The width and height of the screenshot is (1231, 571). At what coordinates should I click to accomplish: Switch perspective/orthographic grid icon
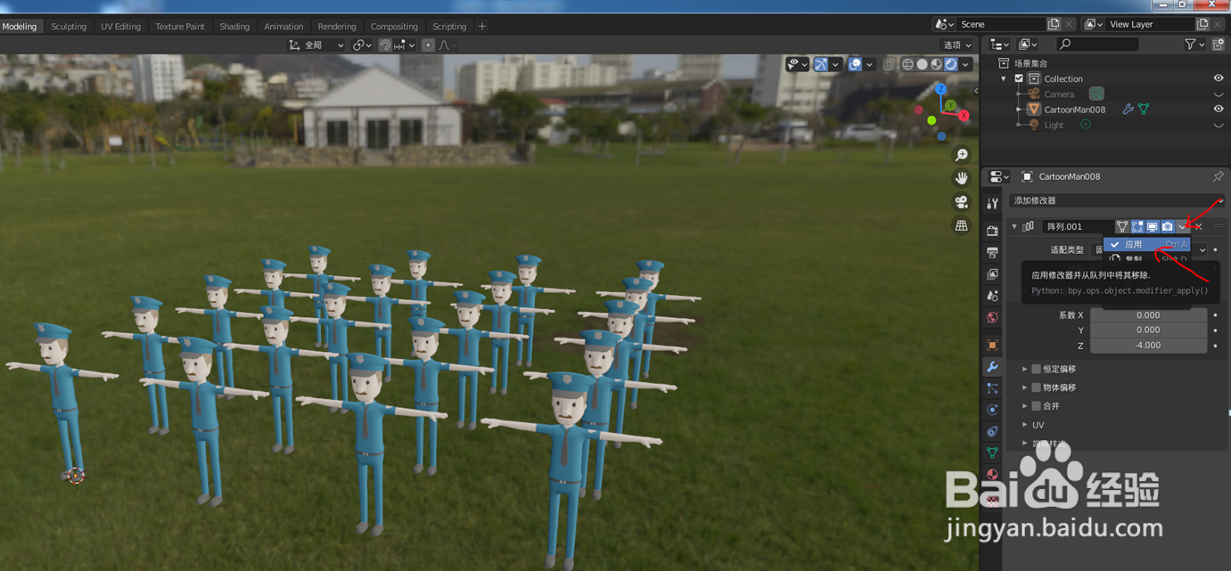961,226
